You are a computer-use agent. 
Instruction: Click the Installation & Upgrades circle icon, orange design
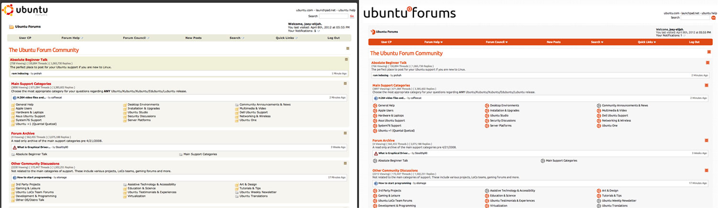tap(487, 110)
